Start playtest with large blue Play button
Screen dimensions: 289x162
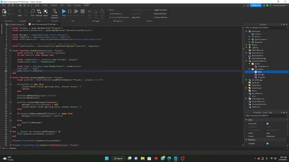pyautogui.click(x=64, y=11)
